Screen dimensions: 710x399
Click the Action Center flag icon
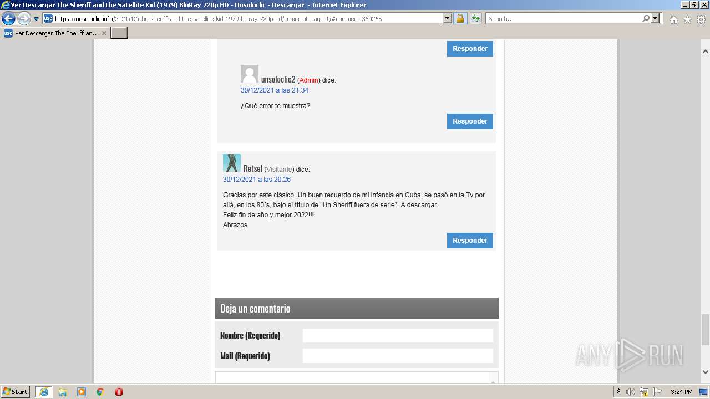(x=657, y=392)
